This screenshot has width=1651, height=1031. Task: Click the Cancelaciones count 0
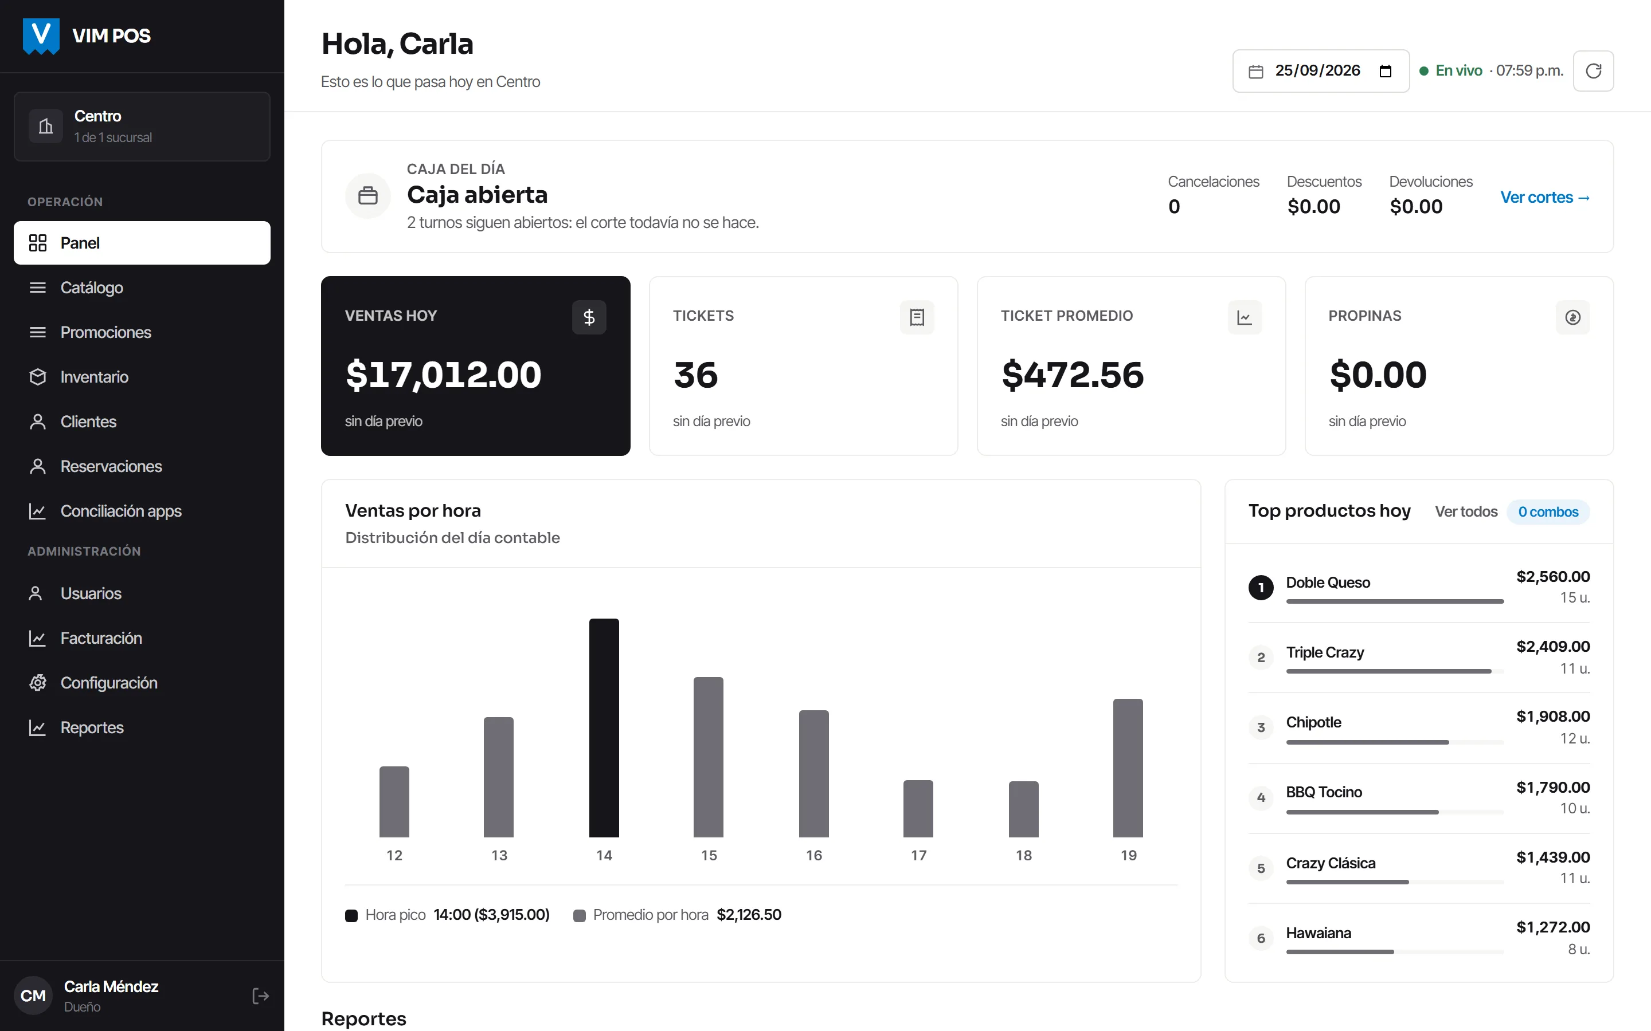pyautogui.click(x=1174, y=207)
